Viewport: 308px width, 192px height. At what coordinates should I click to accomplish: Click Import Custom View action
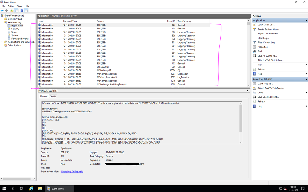[268, 34]
